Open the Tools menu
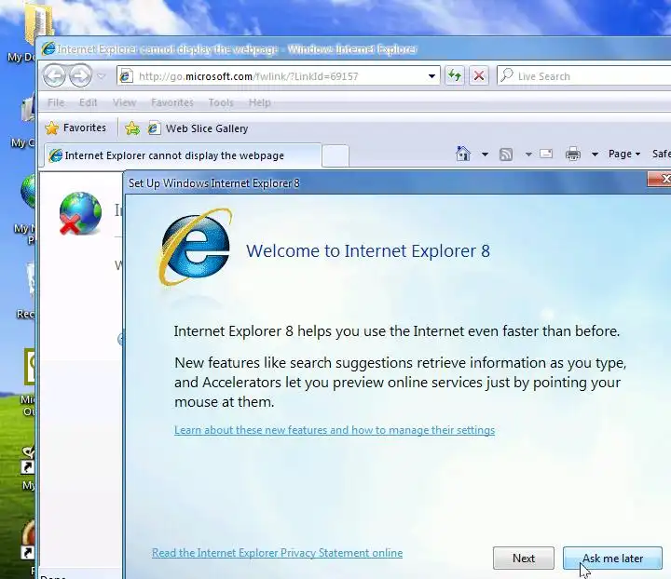Viewport: 671px width, 579px height. coord(221,102)
